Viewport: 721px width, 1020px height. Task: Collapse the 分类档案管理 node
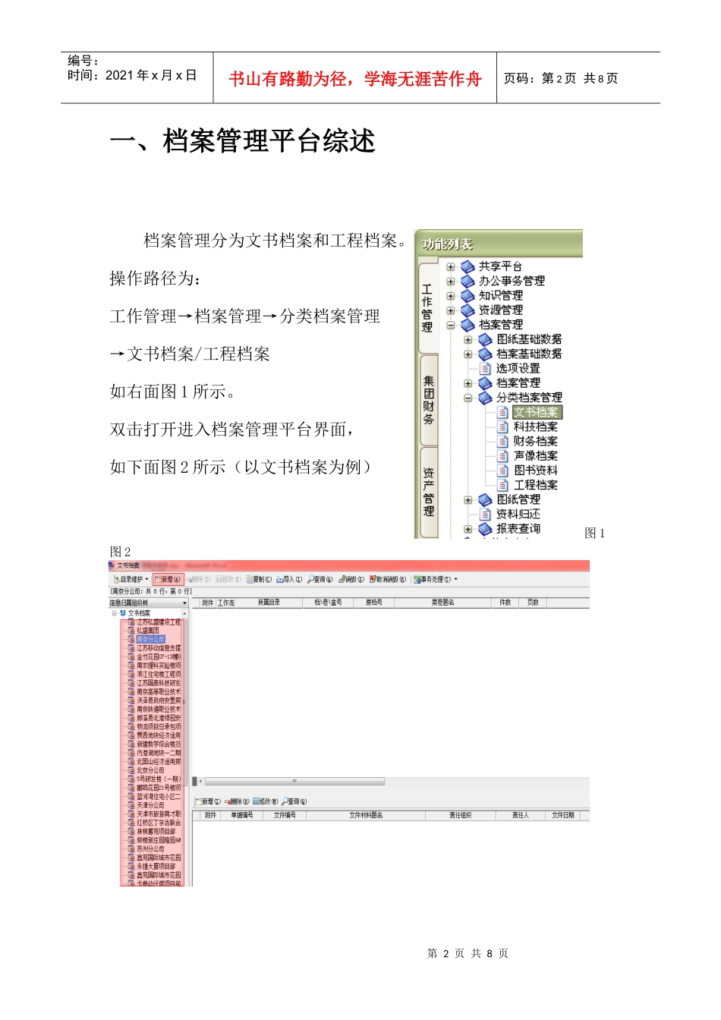click(468, 398)
